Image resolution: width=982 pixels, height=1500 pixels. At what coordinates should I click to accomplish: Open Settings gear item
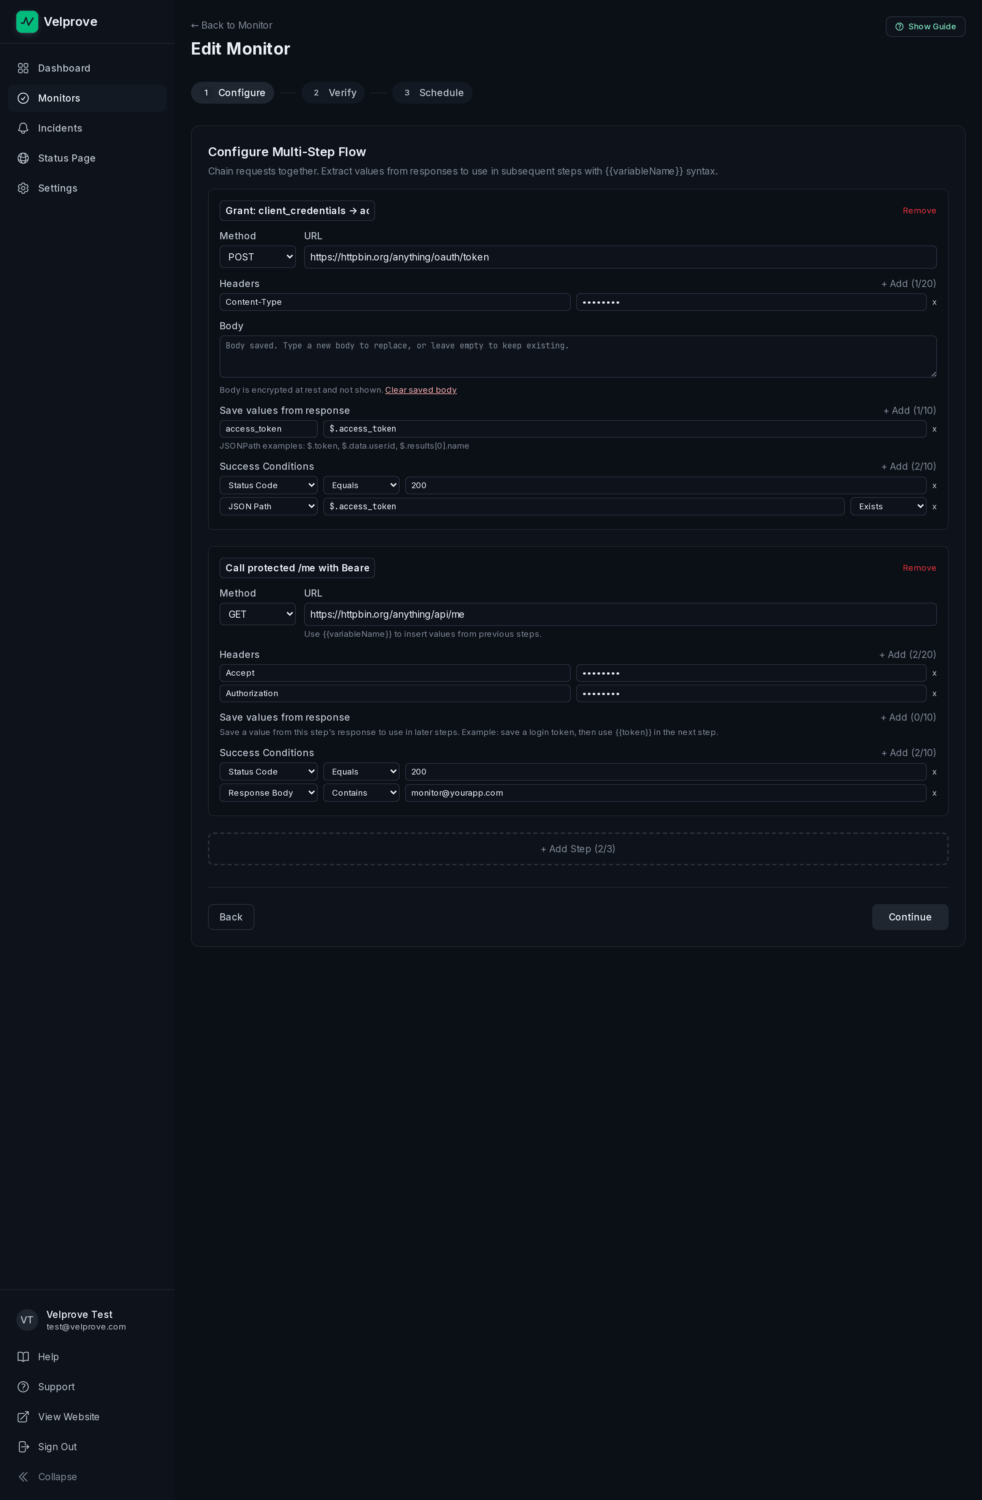point(87,189)
